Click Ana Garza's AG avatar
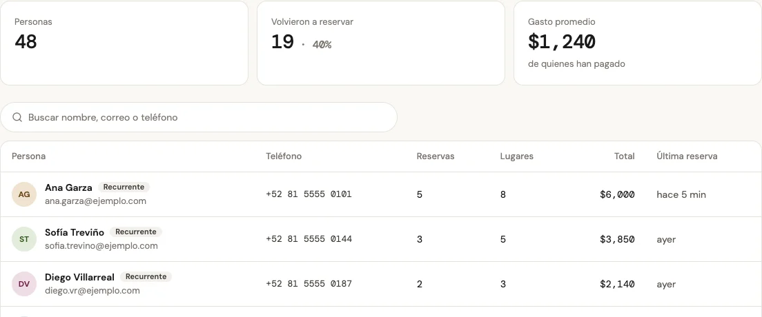The height and width of the screenshot is (317, 762). [x=24, y=194]
